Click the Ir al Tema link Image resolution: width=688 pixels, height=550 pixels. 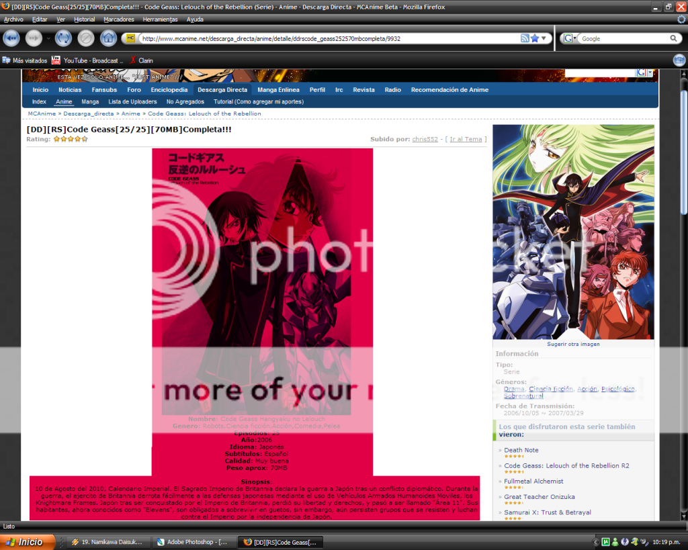[466, 139]
